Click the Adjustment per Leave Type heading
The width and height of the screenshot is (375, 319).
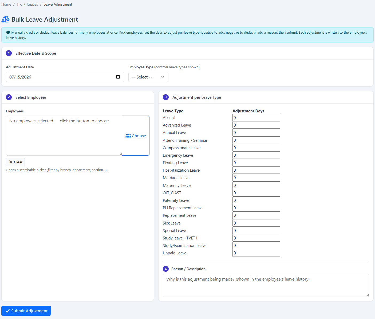tap(197, 97)
